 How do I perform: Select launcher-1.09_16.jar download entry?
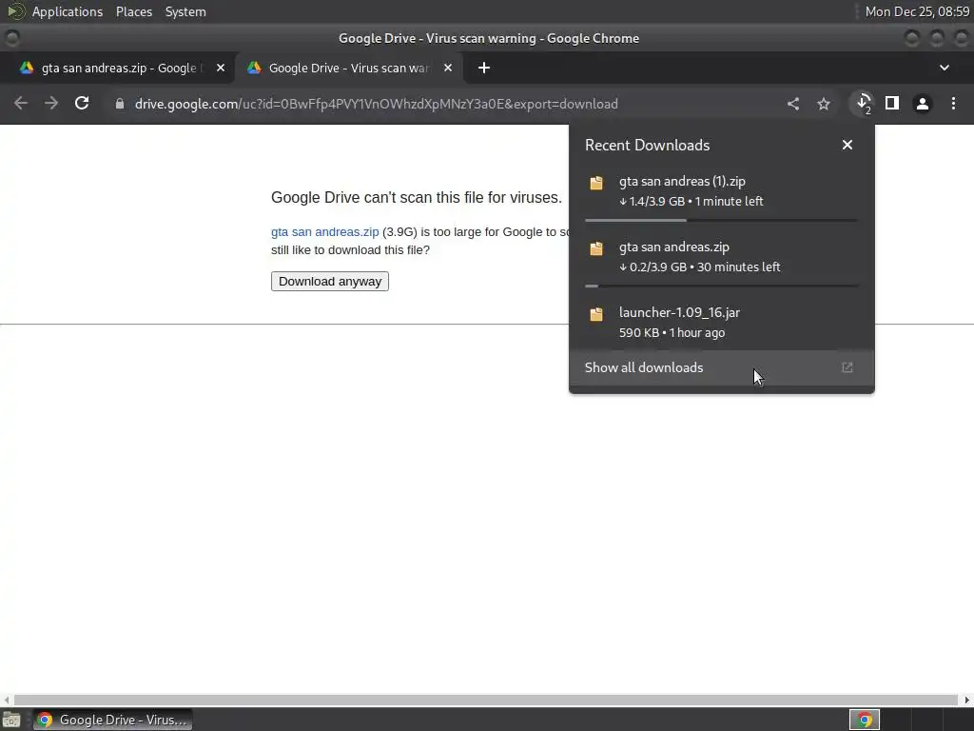coord(722,322)
